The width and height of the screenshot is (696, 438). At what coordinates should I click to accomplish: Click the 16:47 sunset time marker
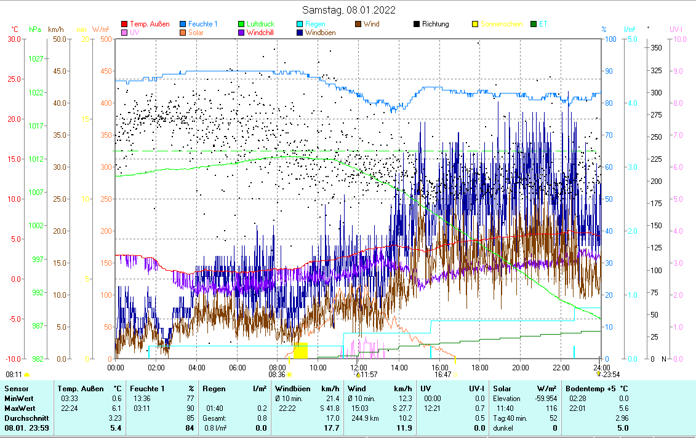[443, 374]
